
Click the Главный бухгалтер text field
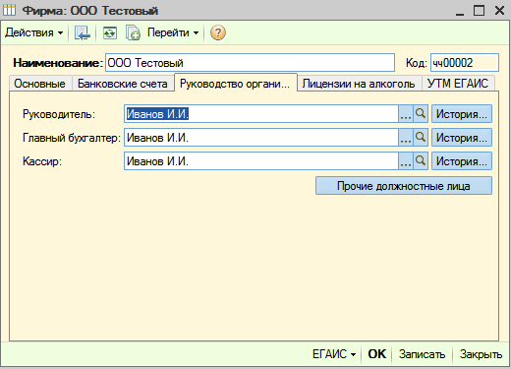coord(261,138)
